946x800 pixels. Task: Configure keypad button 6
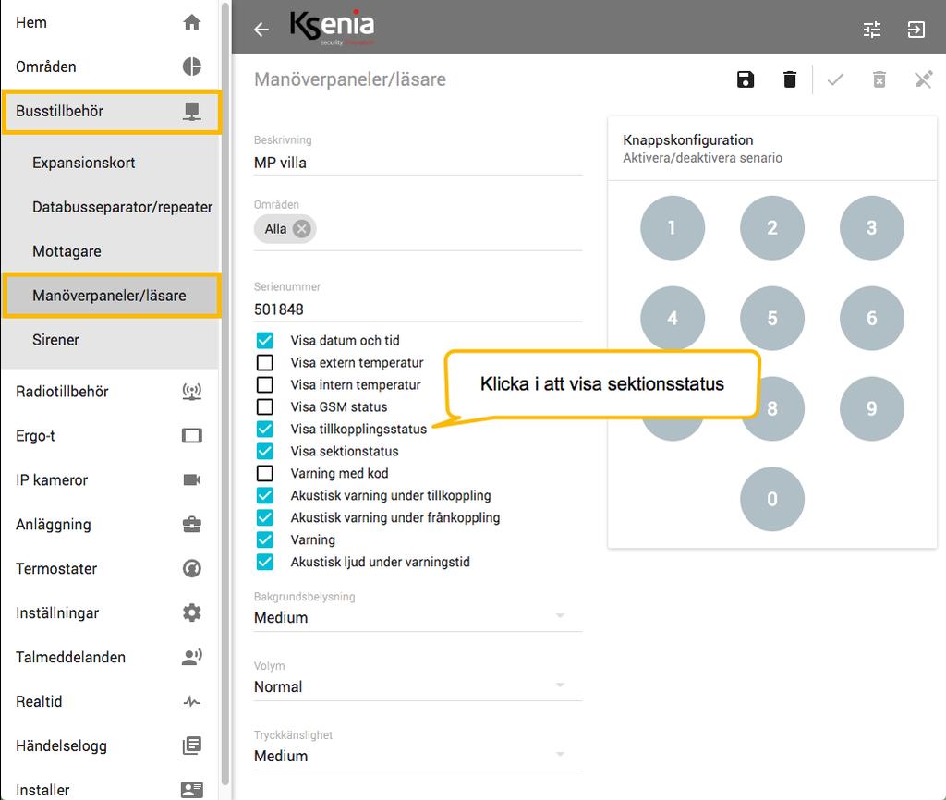pyautogui.click(x=871, y=318)
